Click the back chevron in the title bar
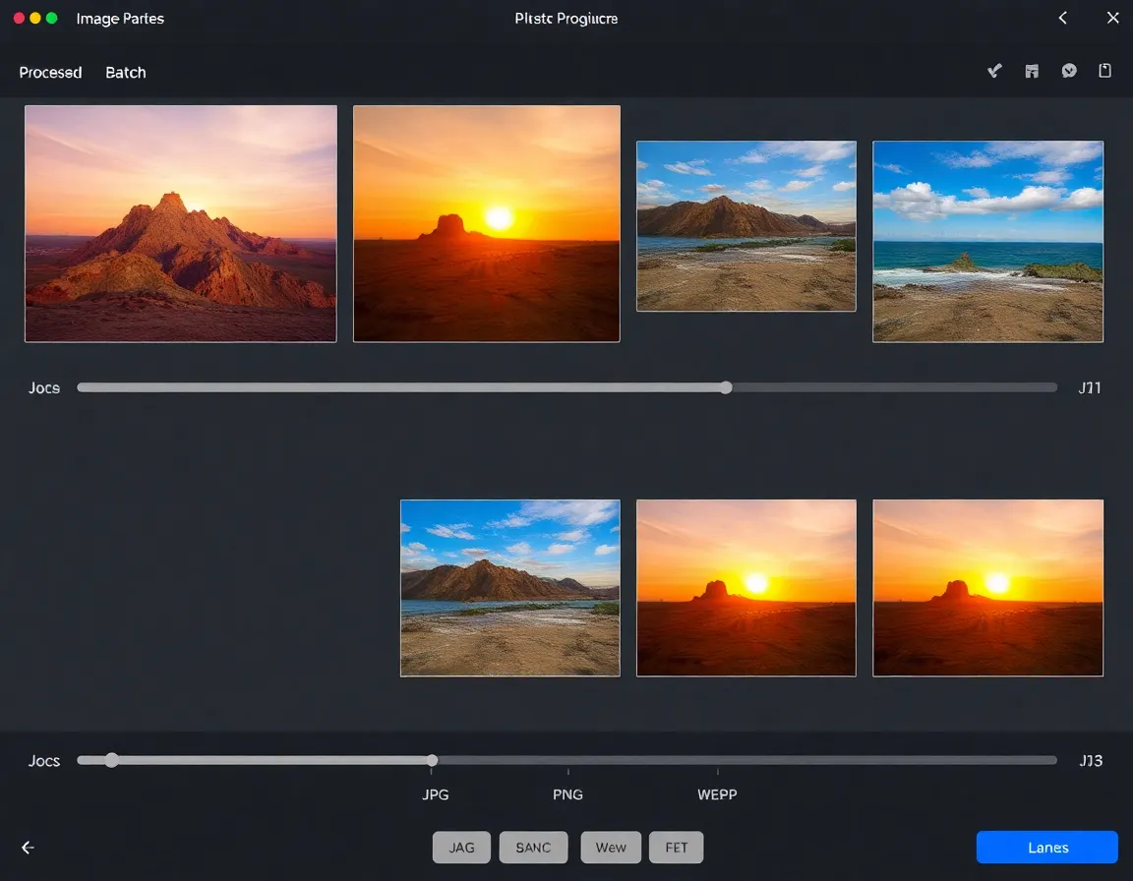The image size is (1133, 881). coord(1062,18)
